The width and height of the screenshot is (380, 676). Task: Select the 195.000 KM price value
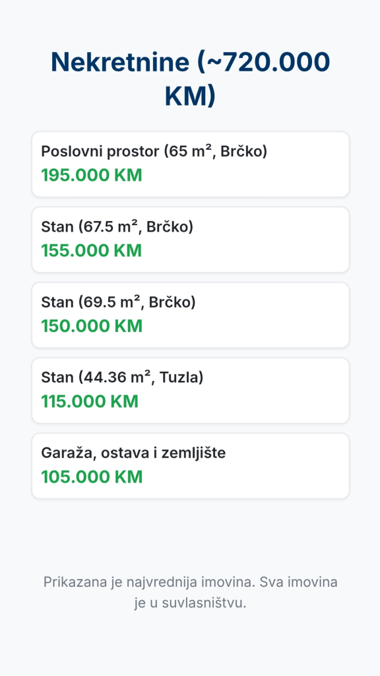tap(91, 176)
